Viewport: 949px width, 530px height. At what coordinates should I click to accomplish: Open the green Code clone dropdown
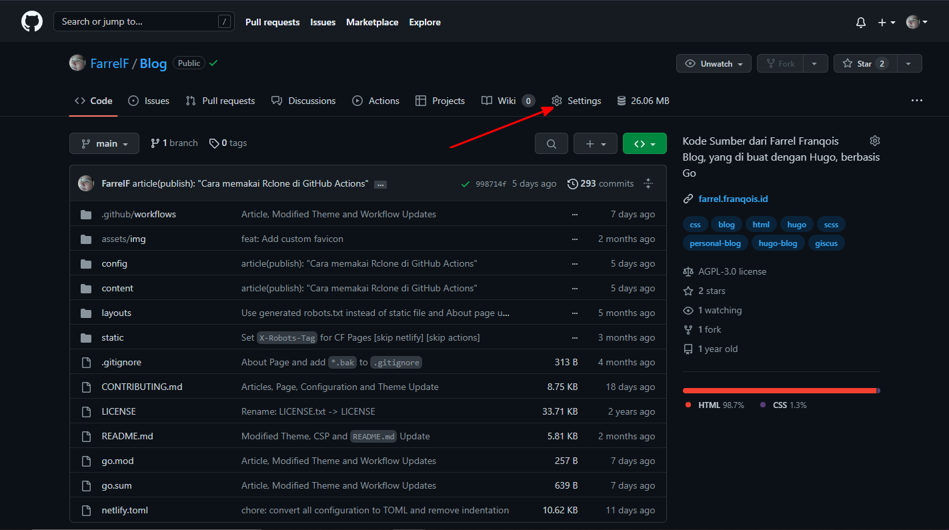click(645, 143)
